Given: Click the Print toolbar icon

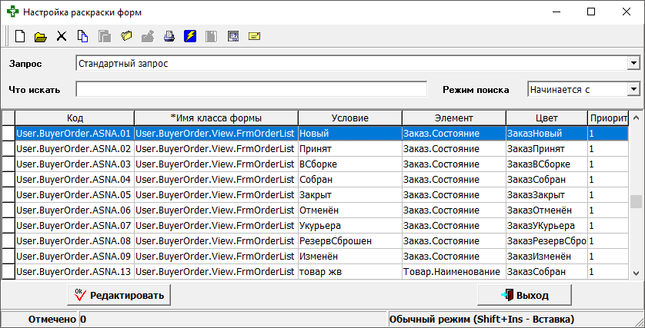Looking at the screenshot, I should coord(169,36).
